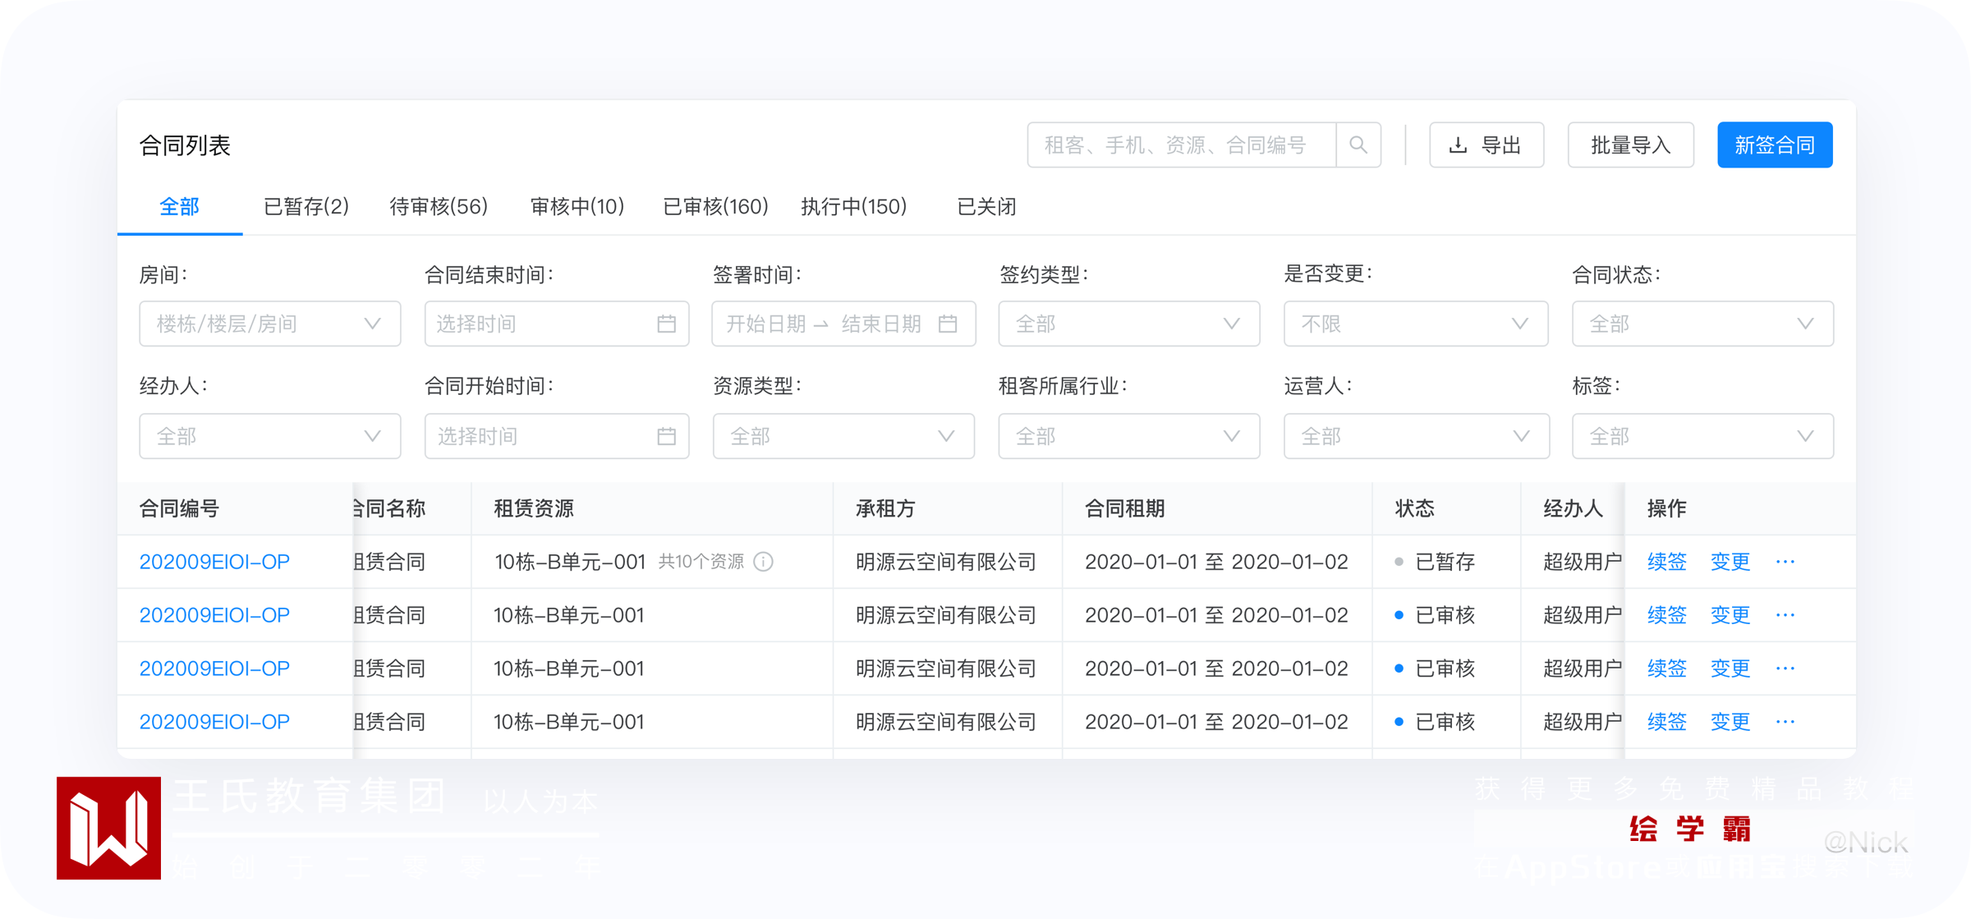1971x919 pixels.
Task: Open calendar icon in 合同开始时间 field
Action: coord(666,436)
